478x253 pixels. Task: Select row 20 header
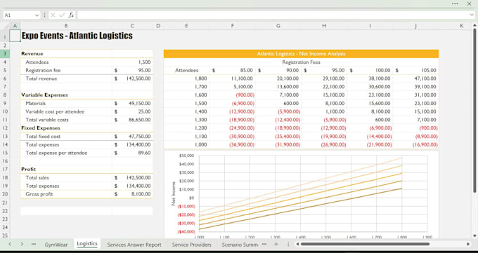5,194
